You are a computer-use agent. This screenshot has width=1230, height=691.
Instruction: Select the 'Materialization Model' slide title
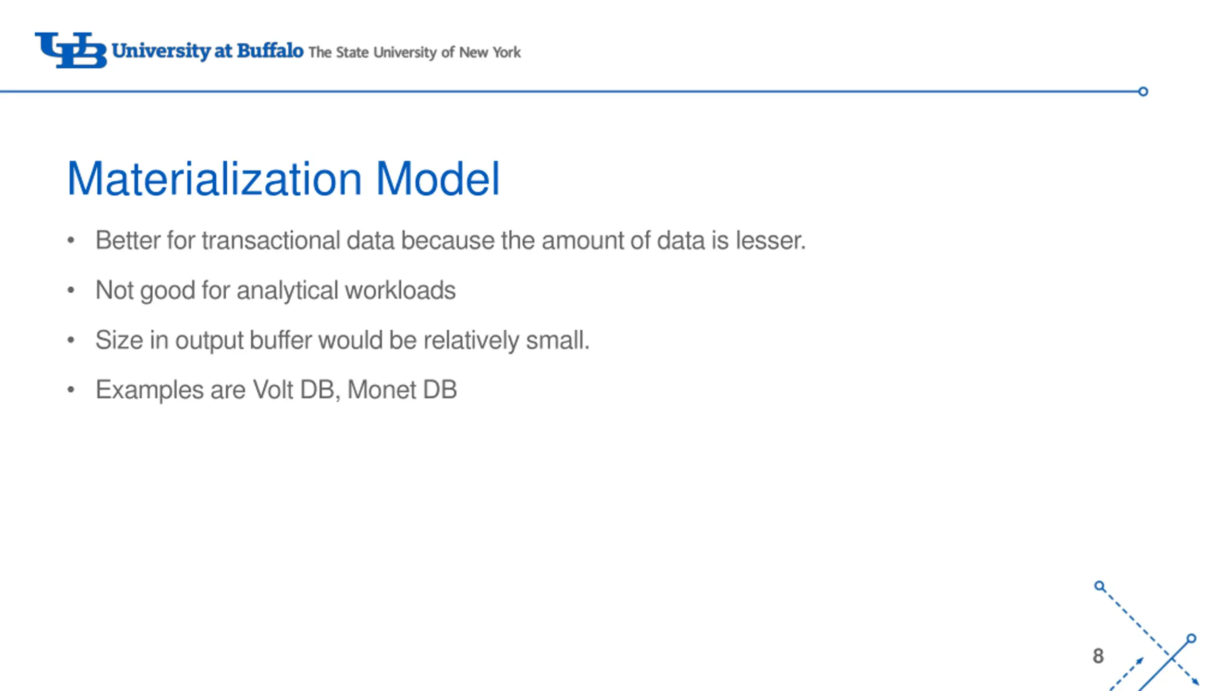pos(283,179)
